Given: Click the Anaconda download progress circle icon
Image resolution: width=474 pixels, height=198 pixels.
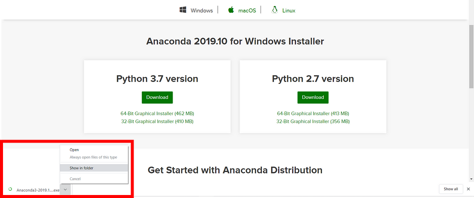Looking at the screenshot, I should tap(10, 189).
